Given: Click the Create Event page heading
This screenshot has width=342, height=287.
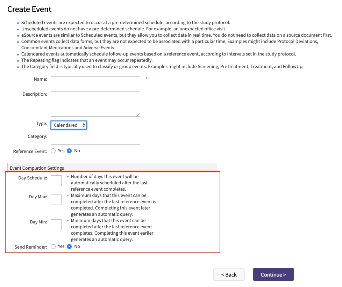Looking at the screenshot, I should point(29,9).
